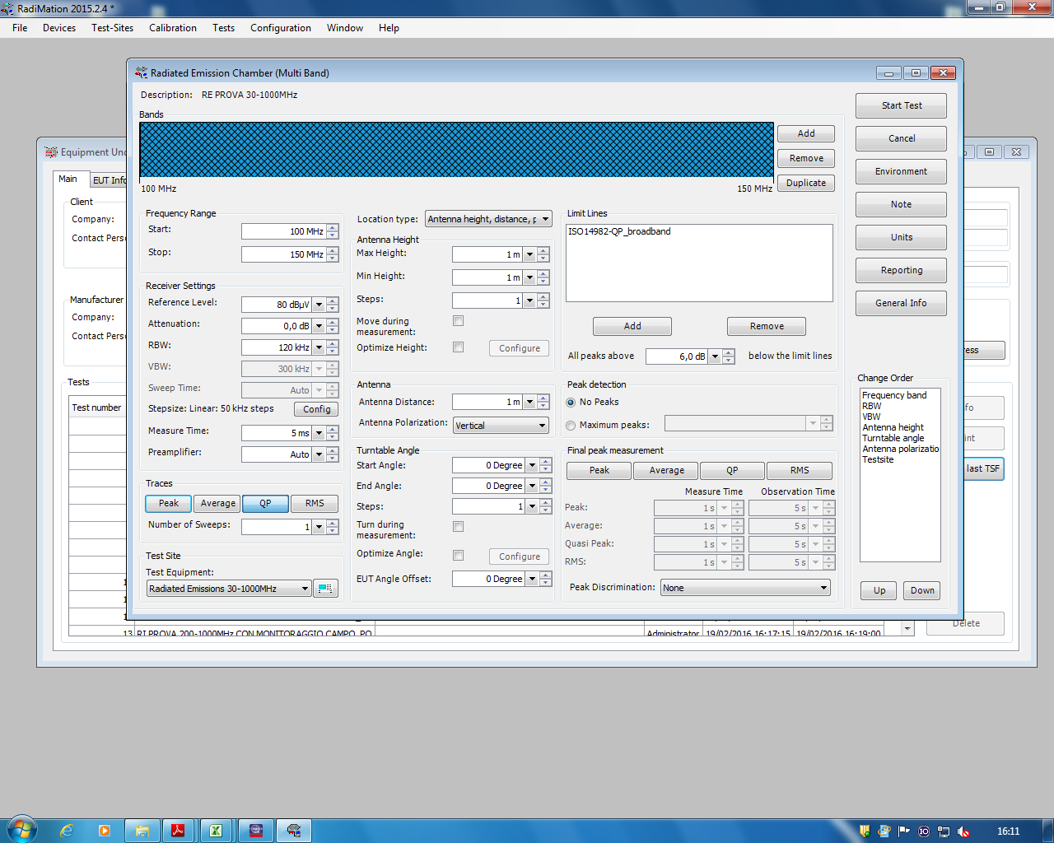Toggle QP trace button
Screen dimensions: 1054x843
pos(265,503)
